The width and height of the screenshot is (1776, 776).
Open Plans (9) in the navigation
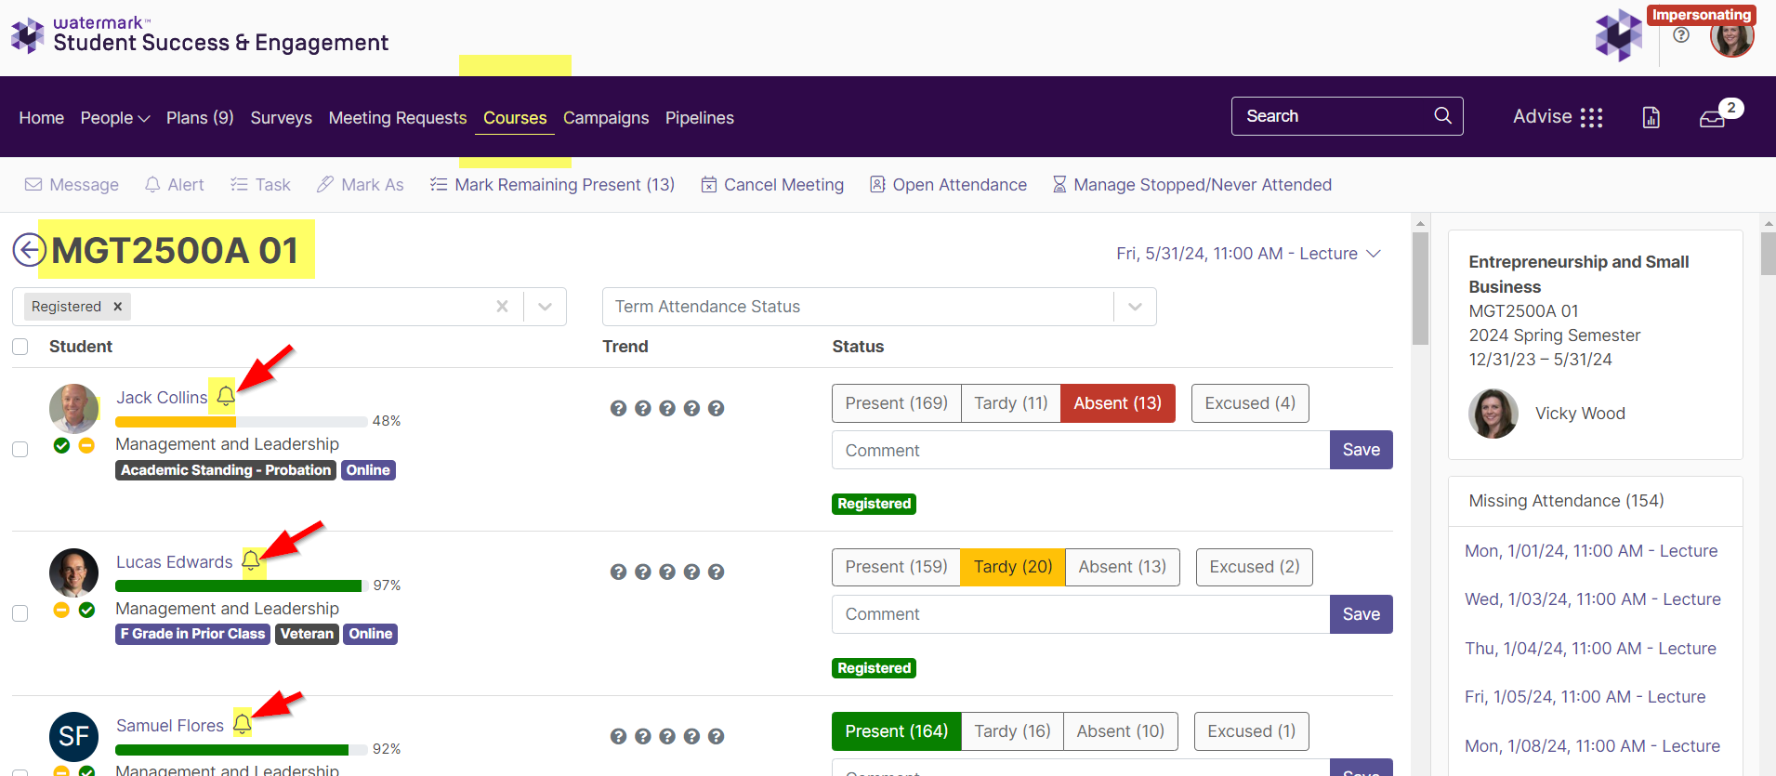[x=200, y=118]
